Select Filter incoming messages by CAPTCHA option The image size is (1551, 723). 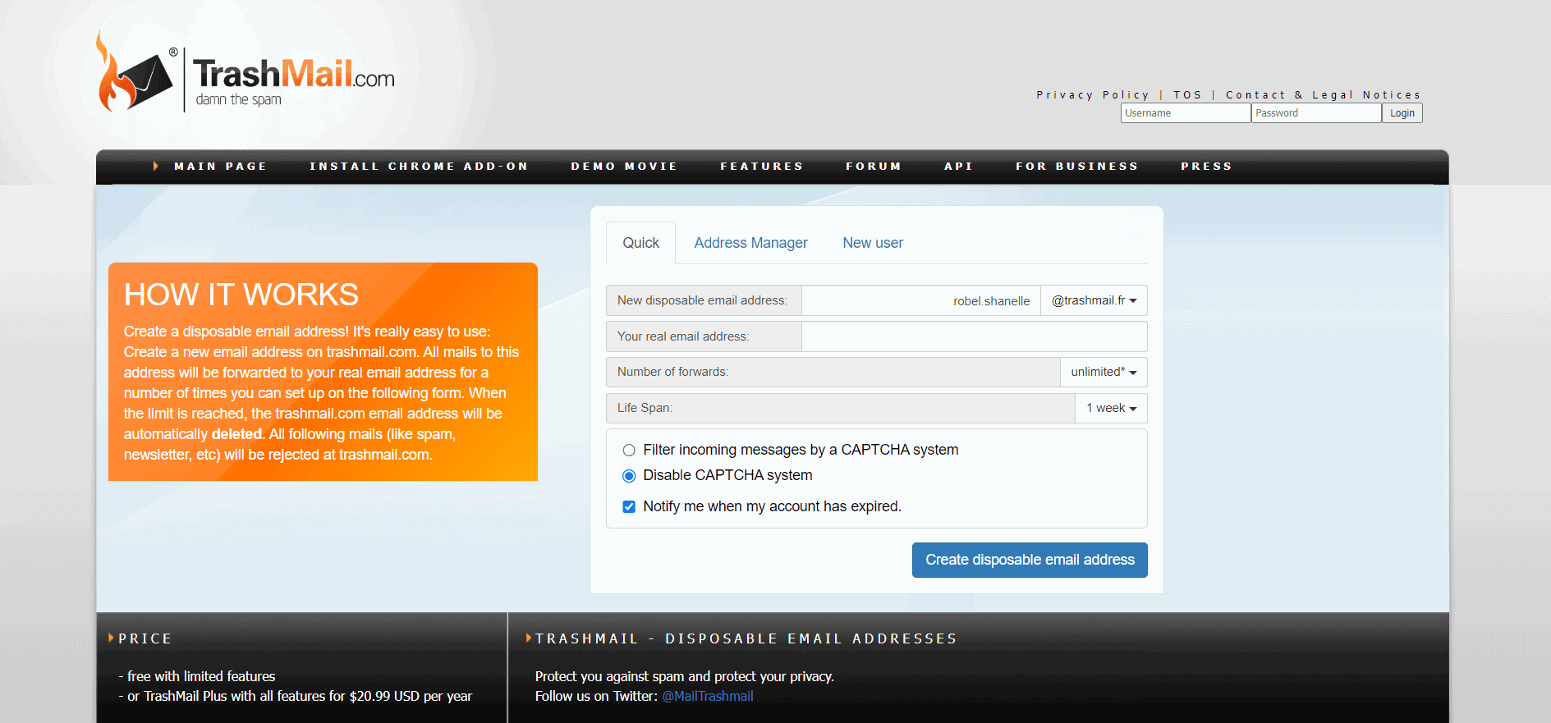point(629,450)
